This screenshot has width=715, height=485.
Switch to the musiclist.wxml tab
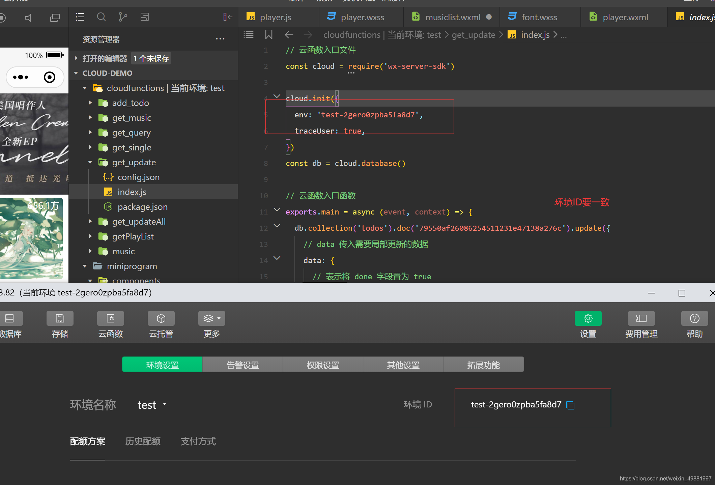(x=452, y=17)
